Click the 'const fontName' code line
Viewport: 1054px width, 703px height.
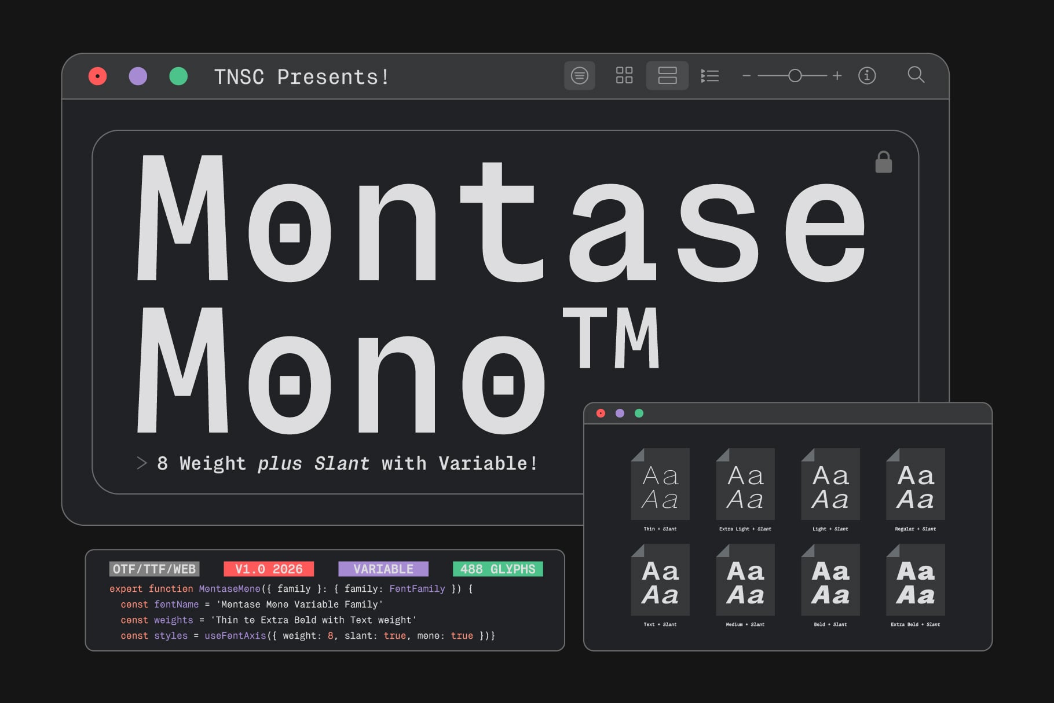point(252,605)
